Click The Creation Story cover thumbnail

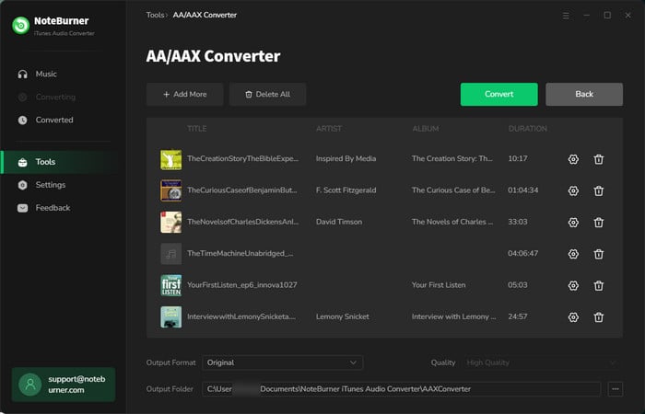[x=171, y=159]
